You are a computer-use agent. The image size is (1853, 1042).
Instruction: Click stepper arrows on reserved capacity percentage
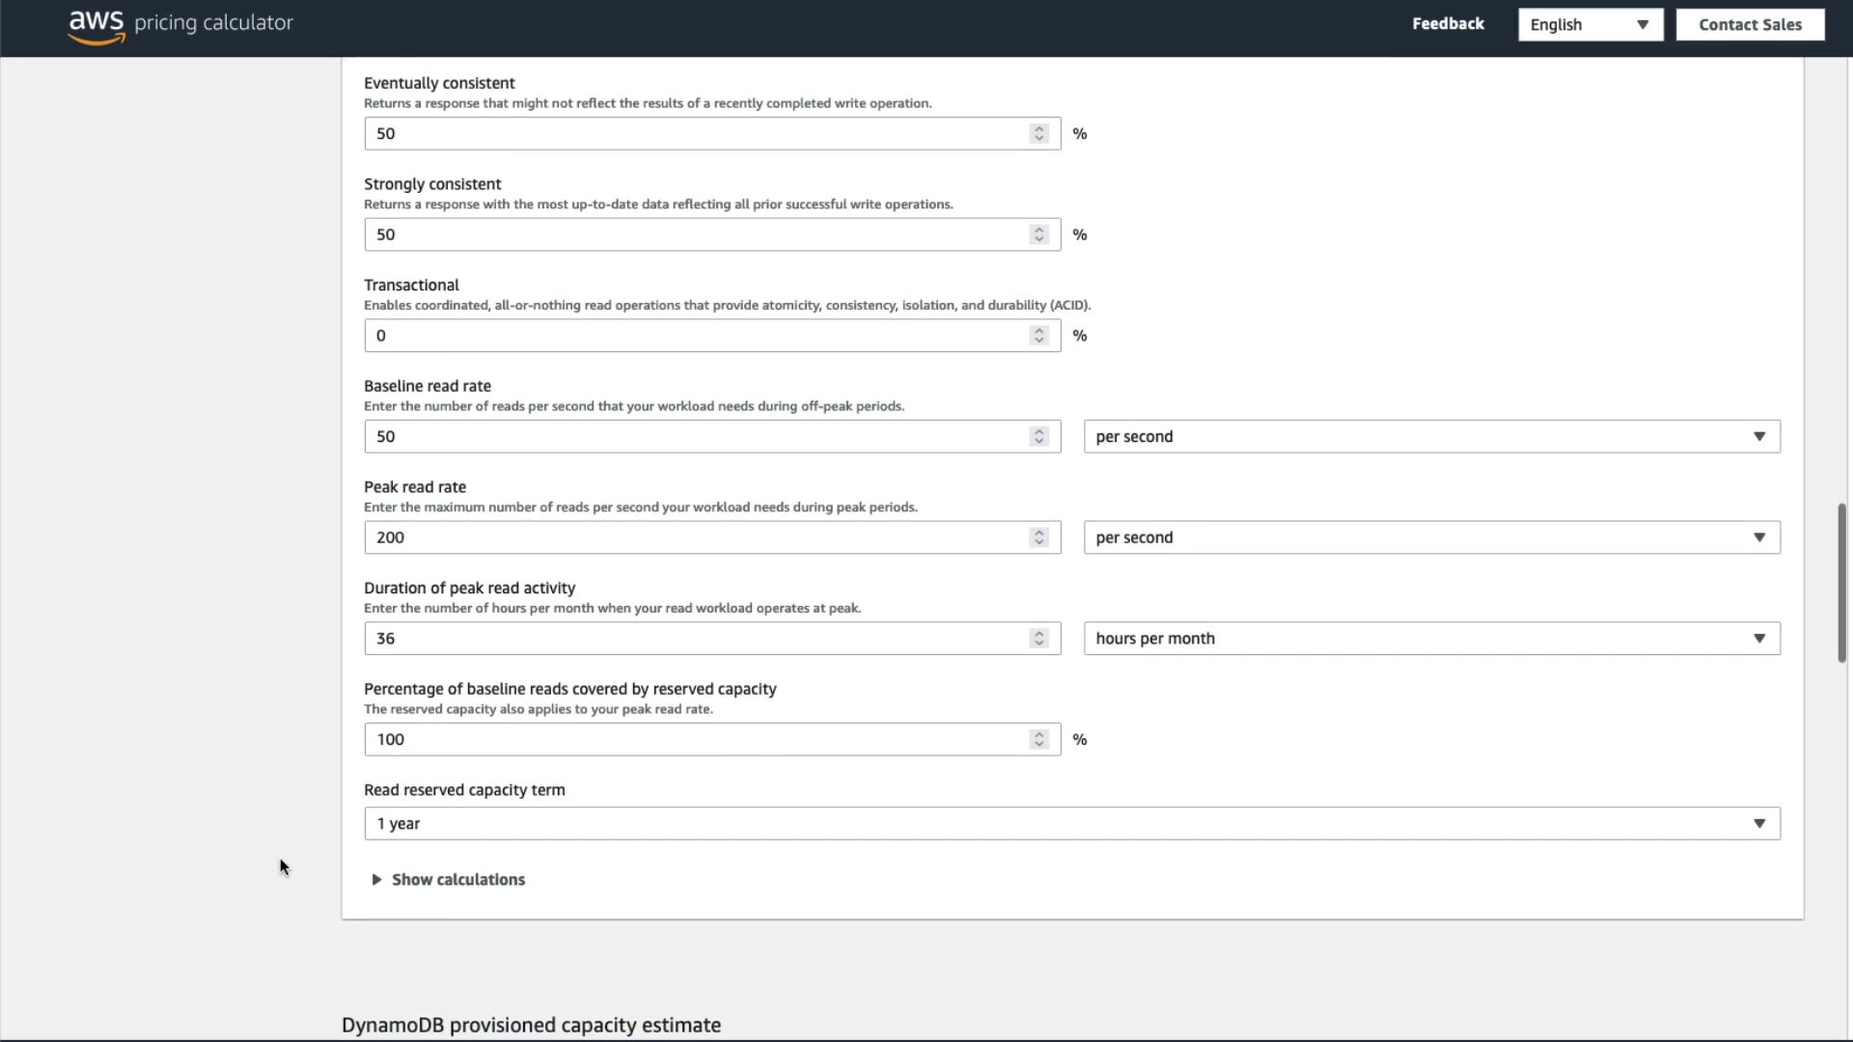click(x=1038, y=740)
